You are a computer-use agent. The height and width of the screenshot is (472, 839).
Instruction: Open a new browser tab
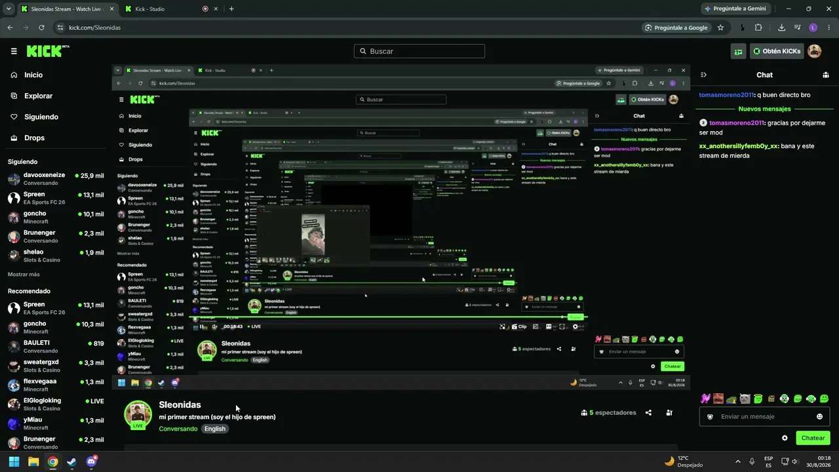click(x=231, y=9)
